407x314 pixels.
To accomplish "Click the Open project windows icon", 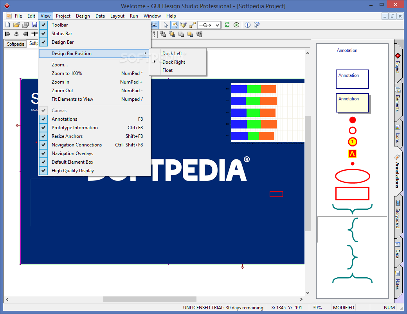I will pos(25,25).
